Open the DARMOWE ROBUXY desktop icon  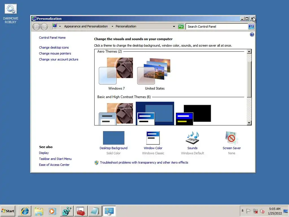point(11,14)
